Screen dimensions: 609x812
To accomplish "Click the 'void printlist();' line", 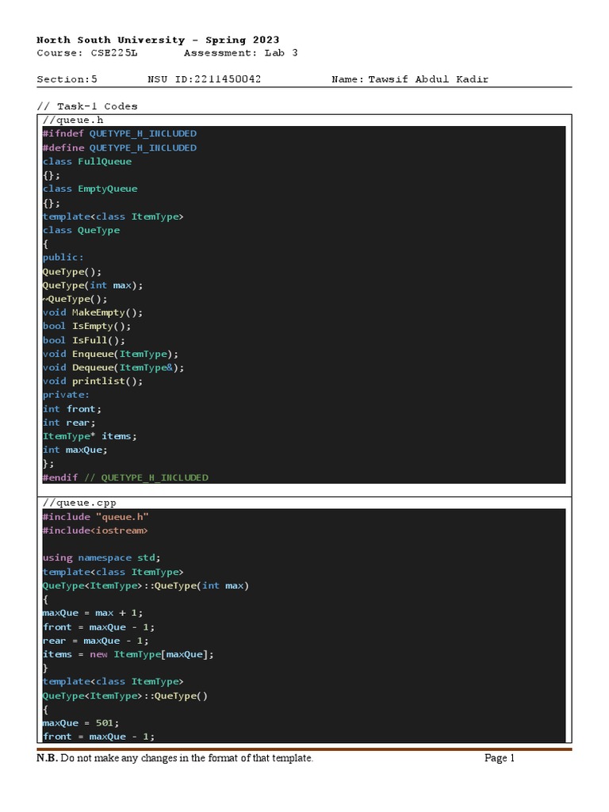I will [93, 381].
